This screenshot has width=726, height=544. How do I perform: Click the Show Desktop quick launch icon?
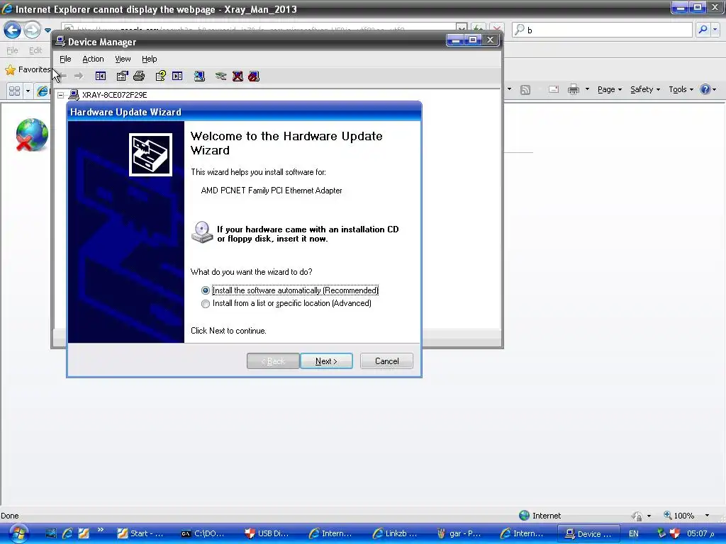click(x=51, y=533)
